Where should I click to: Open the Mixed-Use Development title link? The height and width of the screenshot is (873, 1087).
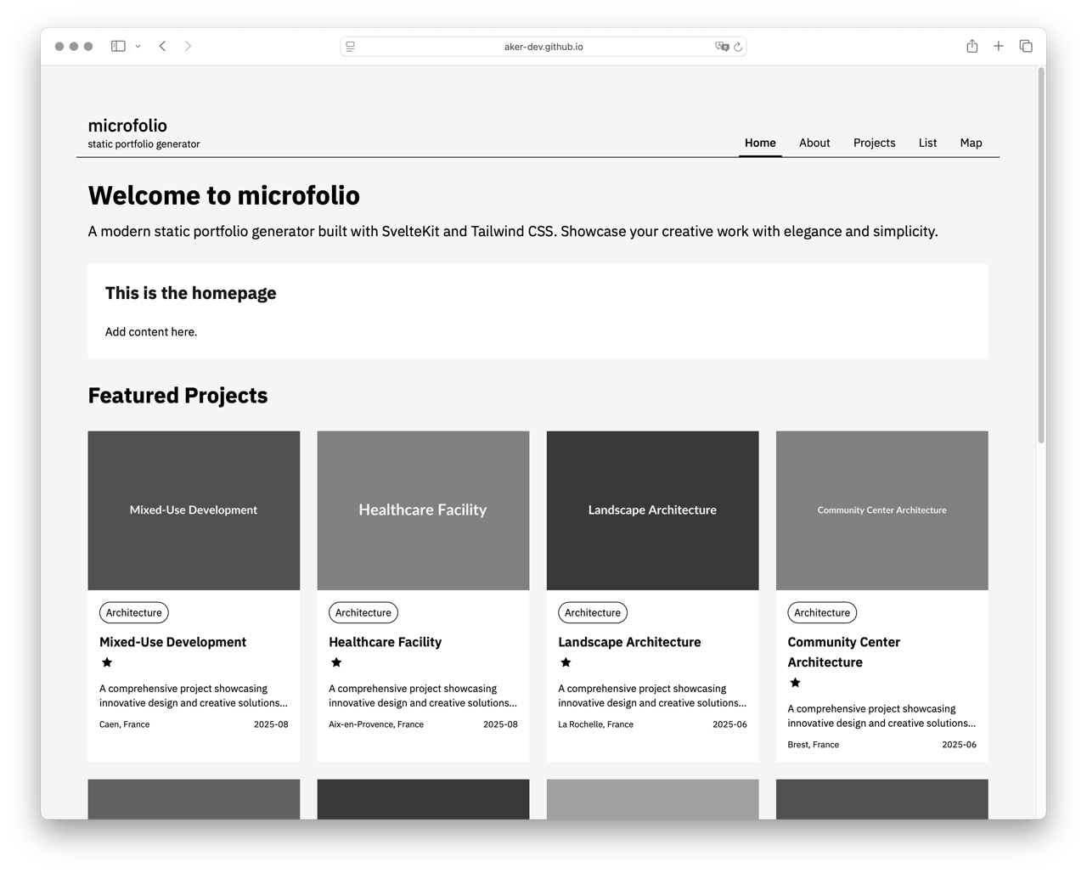tap(172, 642)
